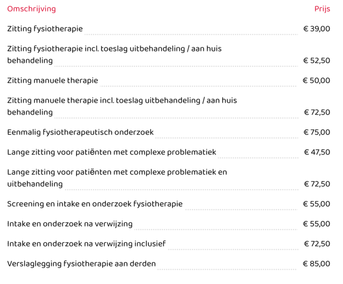This screenshot has height=284, width=343.
Task: Click the Prijs column header
Action: click(x=322, y=9)
